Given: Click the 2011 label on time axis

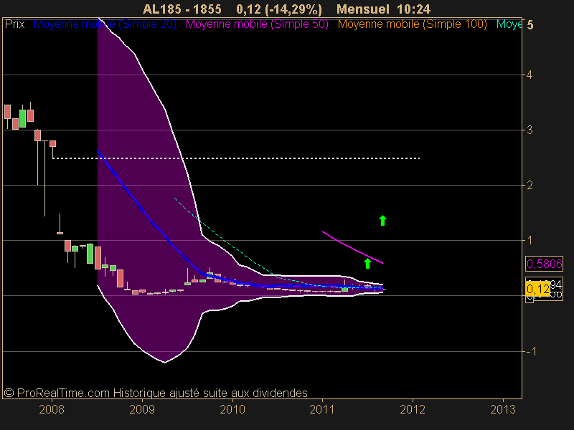Looking at the screenshot, I should pyautogui.click(x=322, y=409).
